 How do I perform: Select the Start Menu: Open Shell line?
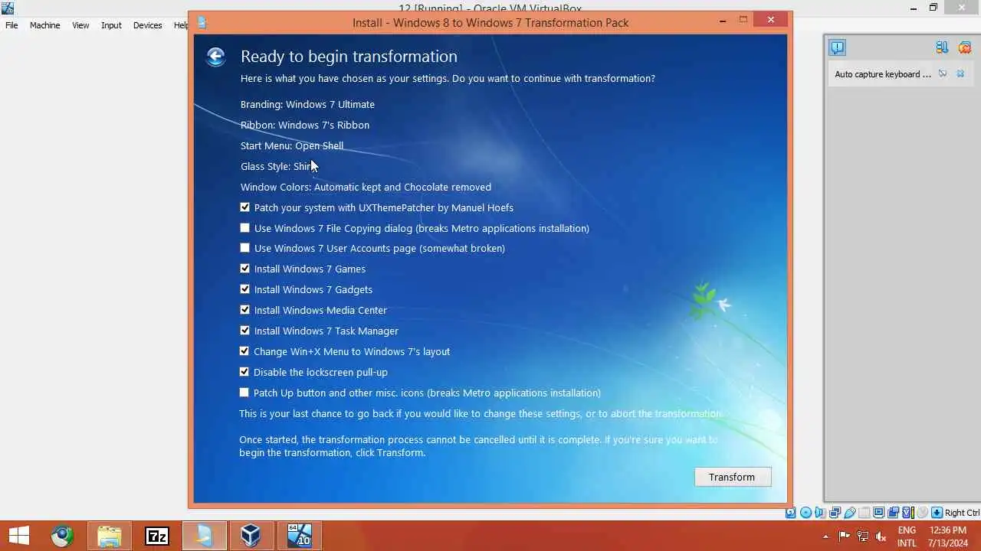(x=292, y=145)
